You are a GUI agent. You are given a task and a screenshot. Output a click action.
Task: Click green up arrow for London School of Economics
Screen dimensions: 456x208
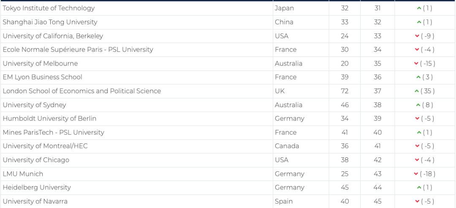(416, 91)
